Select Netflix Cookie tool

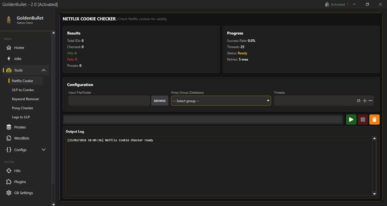coord(26,81)
